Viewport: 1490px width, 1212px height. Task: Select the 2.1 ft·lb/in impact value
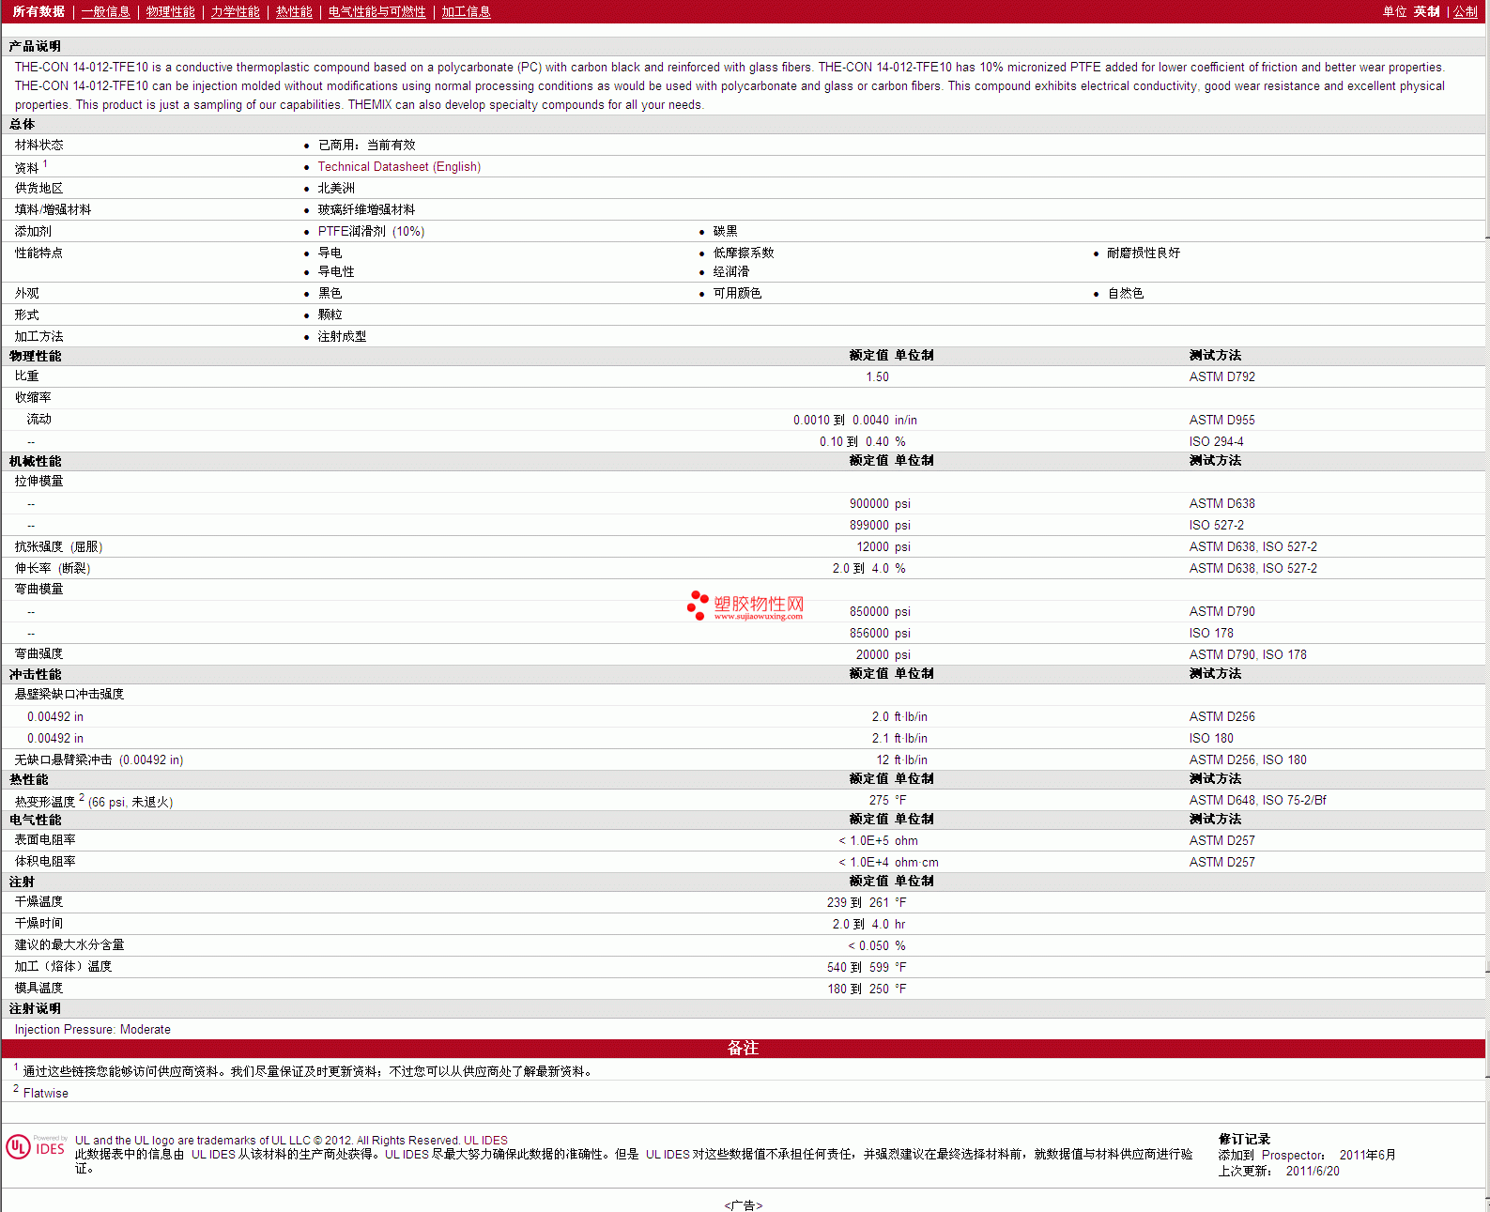tap(899, 738)
